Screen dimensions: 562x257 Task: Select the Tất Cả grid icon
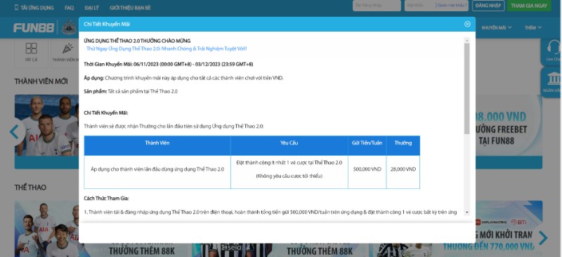click(x=31, y=48)
